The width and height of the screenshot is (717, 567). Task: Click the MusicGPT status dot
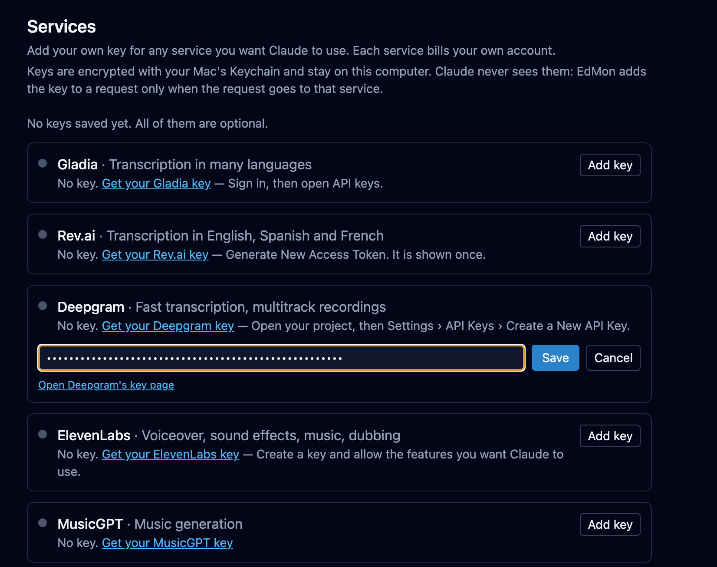point(43,523)
